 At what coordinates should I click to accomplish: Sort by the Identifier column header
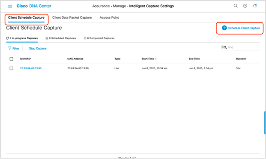[25, 59]
